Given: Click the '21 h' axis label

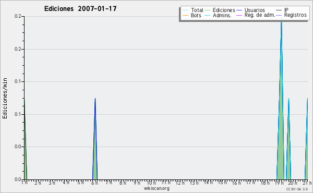Looking at the screenshot, I should (x=307, y=183).
